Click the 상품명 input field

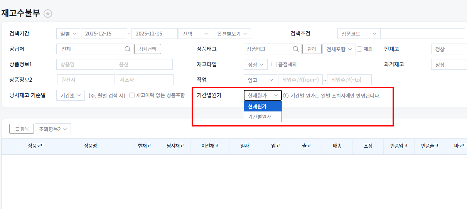coord(85,64)
